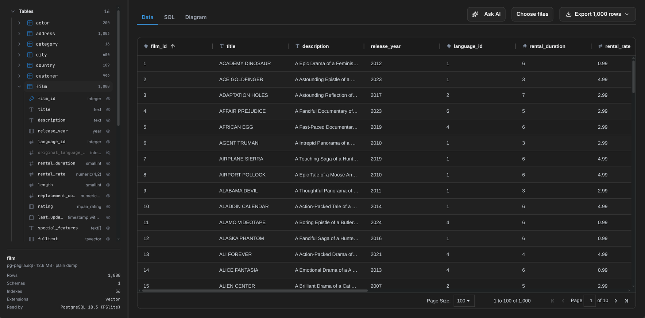Click the address table icon

(30, 34)
